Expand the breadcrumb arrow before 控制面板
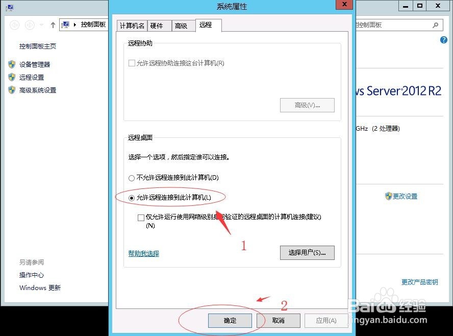The width and height of the screenshot is (453, 336). point(75,25)
